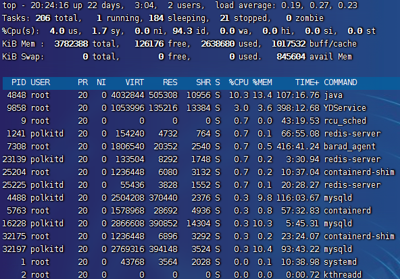
Task: Click the current time 20:24:16
Action: coord(50,5)
